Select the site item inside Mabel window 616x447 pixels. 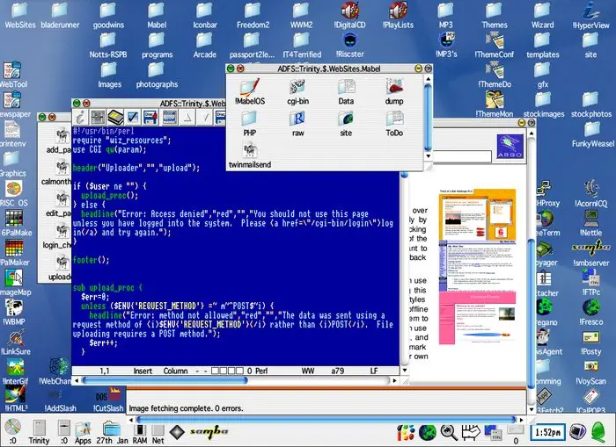click(x=346, y=124)
